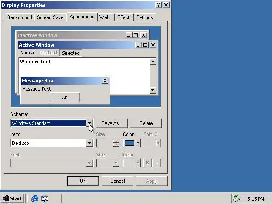Switch to the Background tab

20,17
